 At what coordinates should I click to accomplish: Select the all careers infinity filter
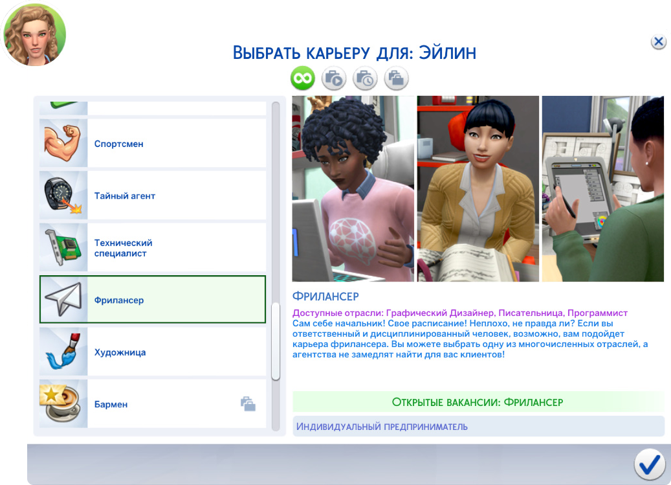click(x=303, y=78)
